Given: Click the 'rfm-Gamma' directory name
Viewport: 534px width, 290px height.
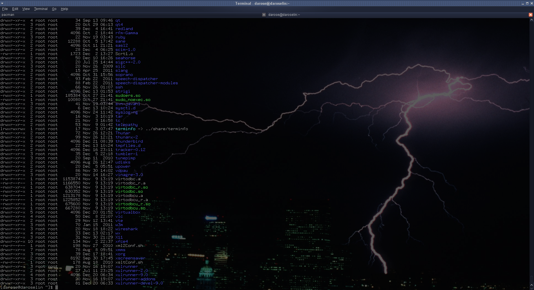Looking at the screenshot, I should click(x=127, y=33).
